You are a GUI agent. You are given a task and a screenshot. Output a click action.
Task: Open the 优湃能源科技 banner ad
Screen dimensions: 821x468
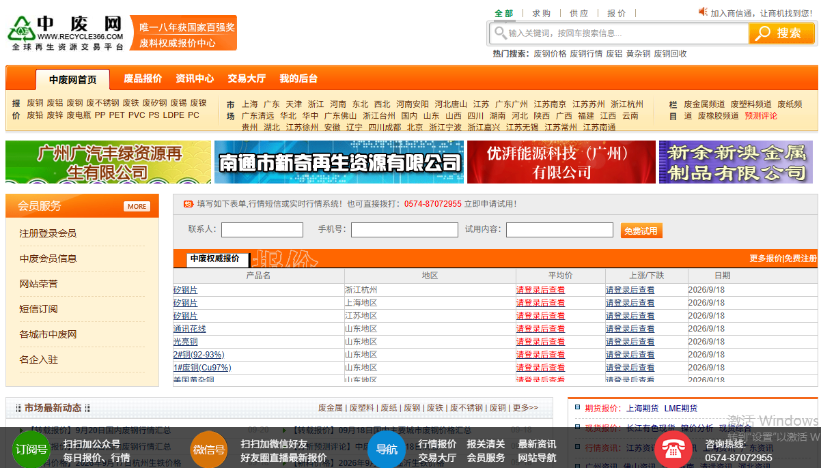point(561,162)
